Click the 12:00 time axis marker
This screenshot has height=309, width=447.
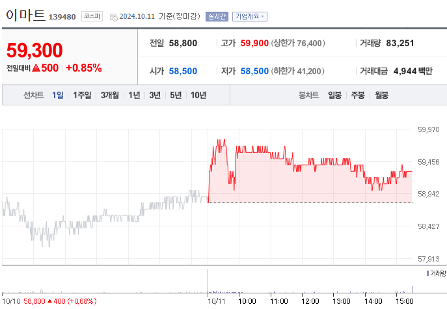pos(310,301)
